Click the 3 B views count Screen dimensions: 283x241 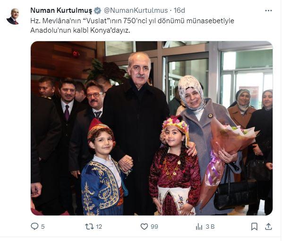click(x=210, y=226)
